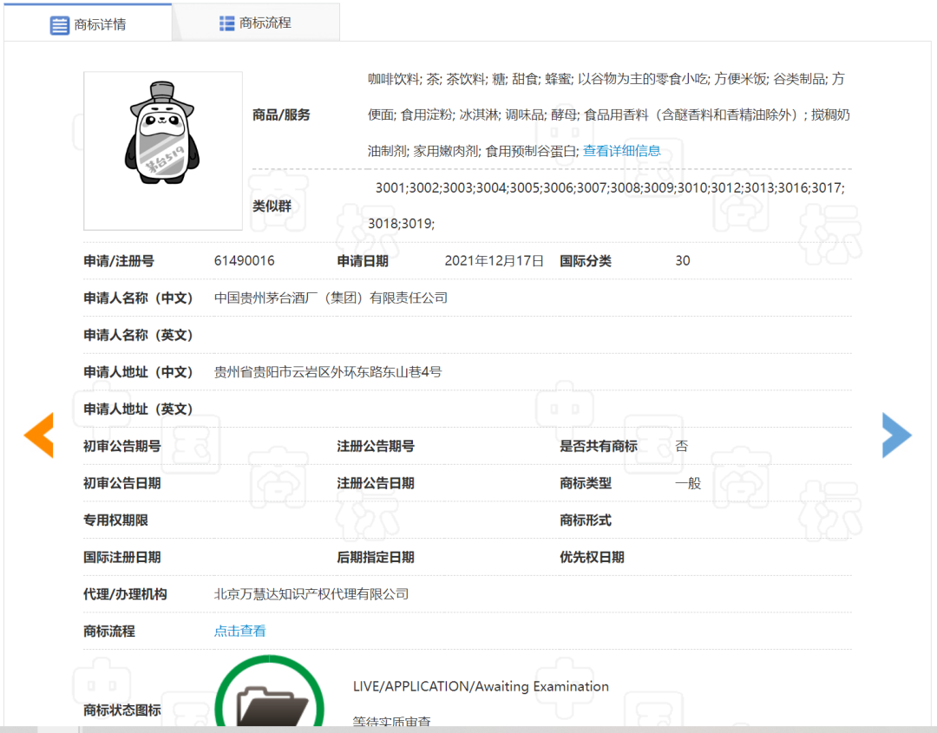
Task: Open the 查看详细信息 link
Action: pyautogui.click(x=621, y=151)
